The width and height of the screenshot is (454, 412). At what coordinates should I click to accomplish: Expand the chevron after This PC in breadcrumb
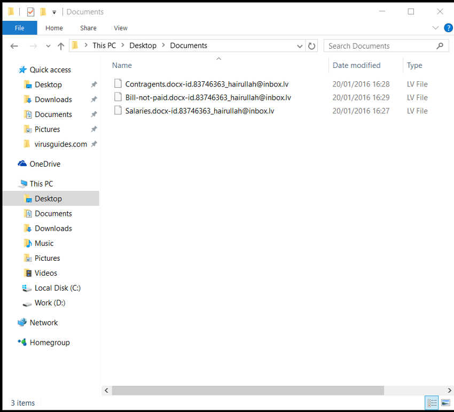point(123,45)
